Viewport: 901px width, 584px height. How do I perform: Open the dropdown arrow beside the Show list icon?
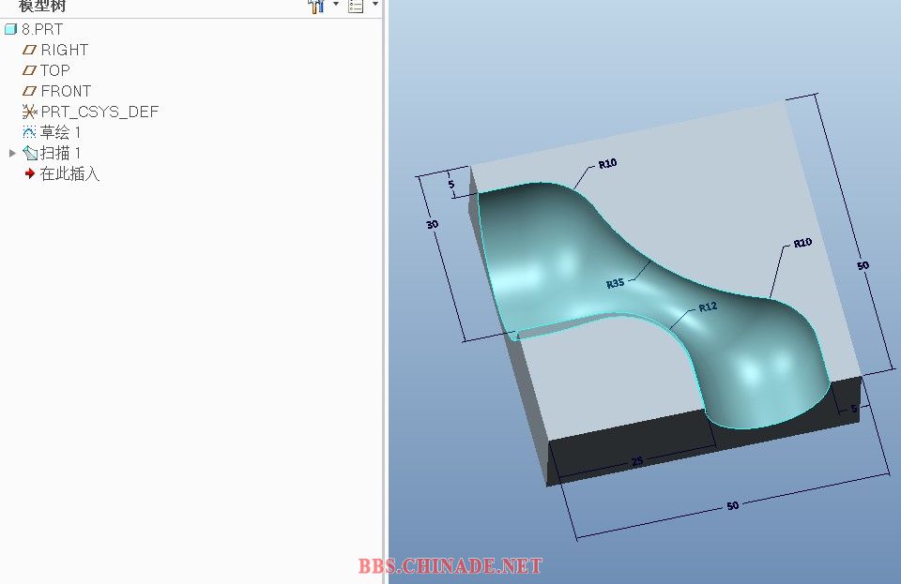[x=375, y=4]
